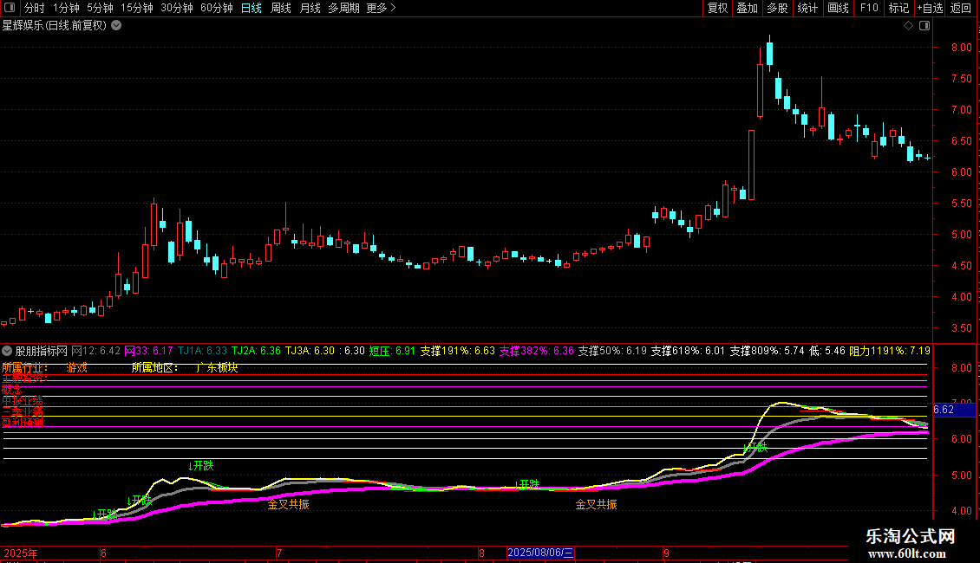Open the 叠加 overlay tool
The height and width of the screenshot is (563, 980).
747,9
